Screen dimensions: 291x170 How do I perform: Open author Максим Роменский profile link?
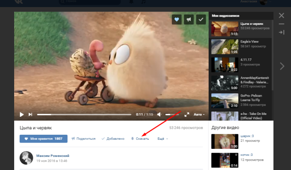(x=53, y=156)
